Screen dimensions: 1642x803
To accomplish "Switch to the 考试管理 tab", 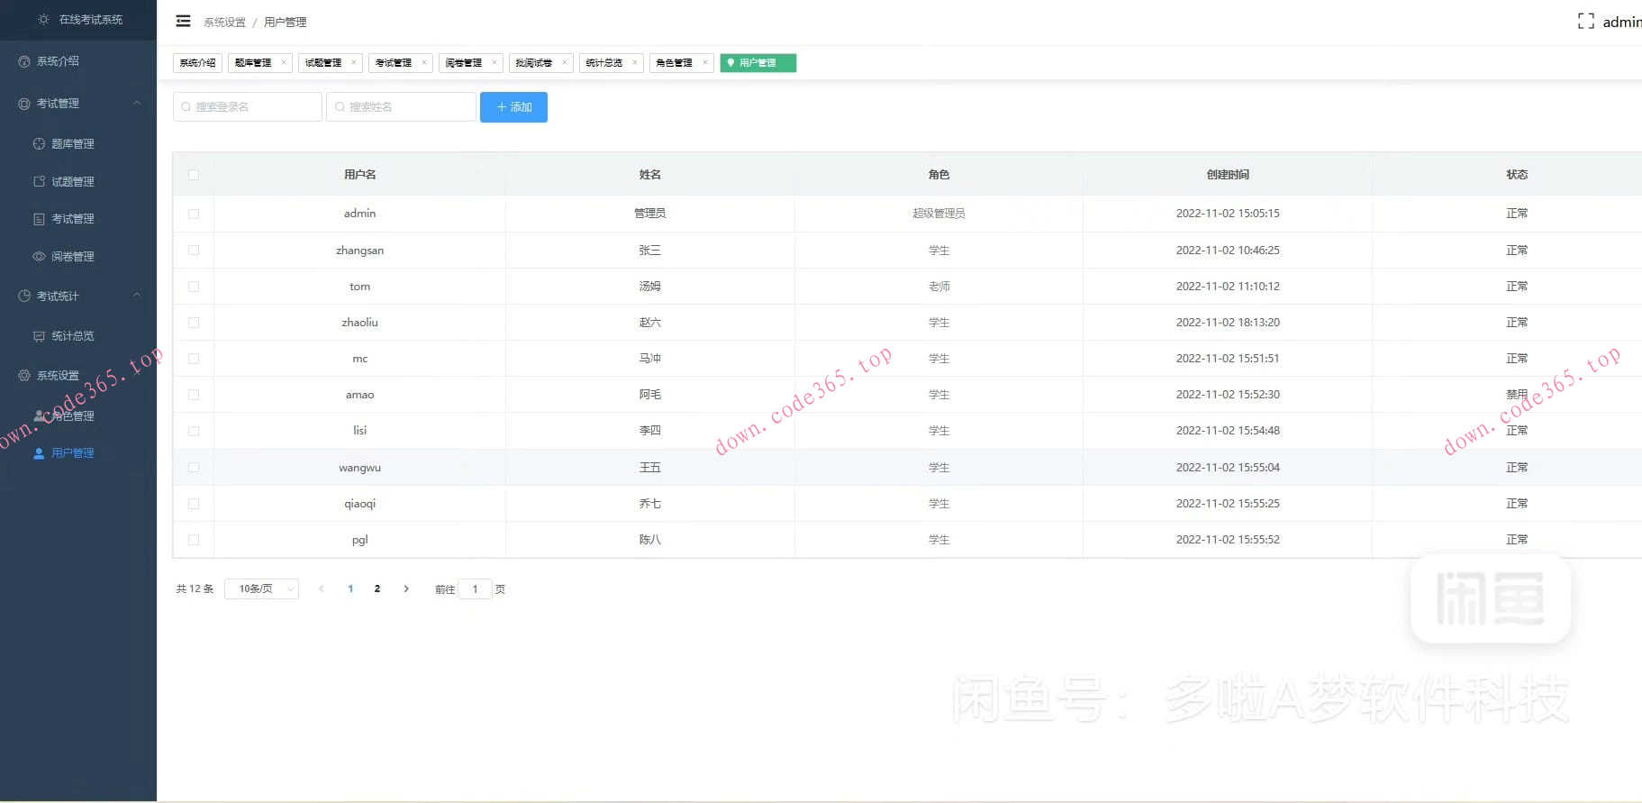I will [x=394, y=63].
